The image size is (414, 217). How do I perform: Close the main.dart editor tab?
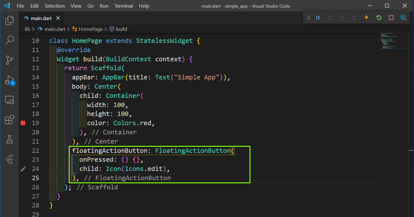pyautogui.click(x=58, y=18)
